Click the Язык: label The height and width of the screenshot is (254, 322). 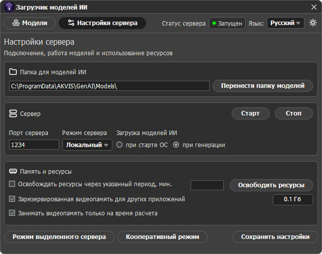[x=256, y=24]
